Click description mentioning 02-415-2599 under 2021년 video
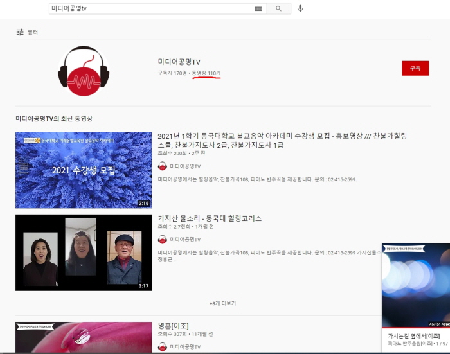This screenshot has width=450, height=354. coord(257,180)
